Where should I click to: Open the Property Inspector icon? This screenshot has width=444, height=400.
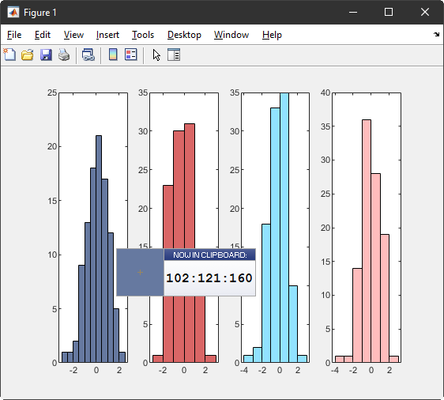[174, 55]
